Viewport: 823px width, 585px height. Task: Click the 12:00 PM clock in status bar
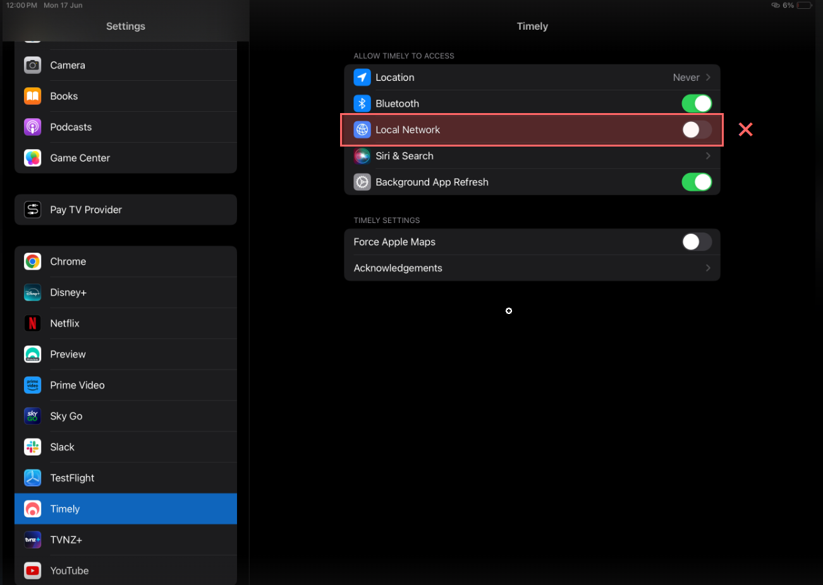point(21,5)
